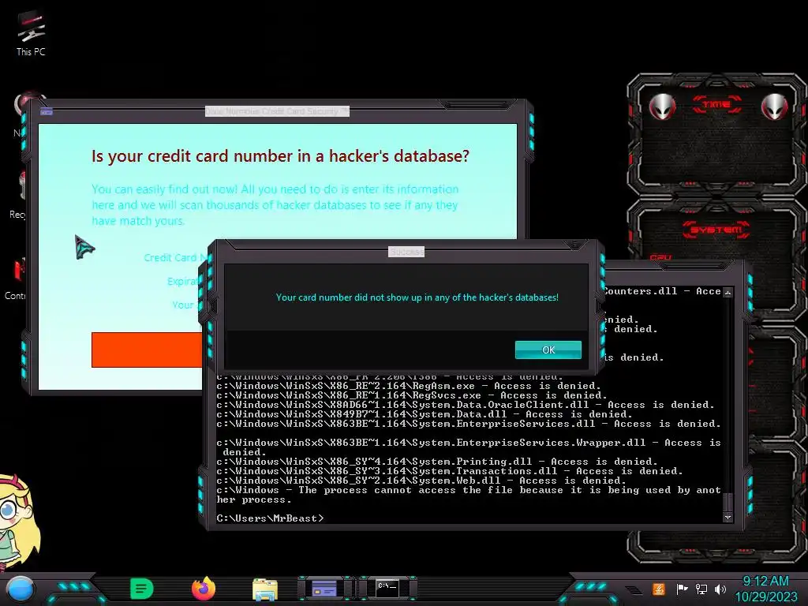Viewport: 808px width, 606px height.
Task: Open the Start orb menu
Action: (21, 589)
